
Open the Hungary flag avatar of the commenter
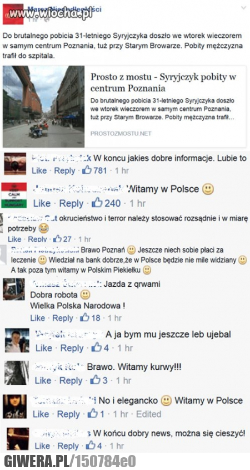[14, 195]
